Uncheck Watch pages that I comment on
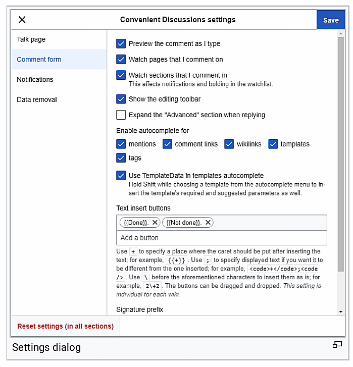Image resolution: width=353 pixels, height=367 pixels. pyautogui.click(x=121, y=60)
